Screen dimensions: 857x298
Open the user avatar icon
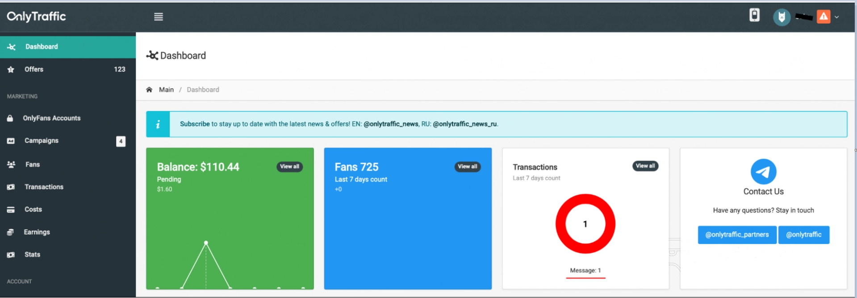click(x=782, y=17)
